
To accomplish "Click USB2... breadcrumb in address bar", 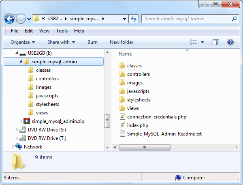I will pos(55,19).
